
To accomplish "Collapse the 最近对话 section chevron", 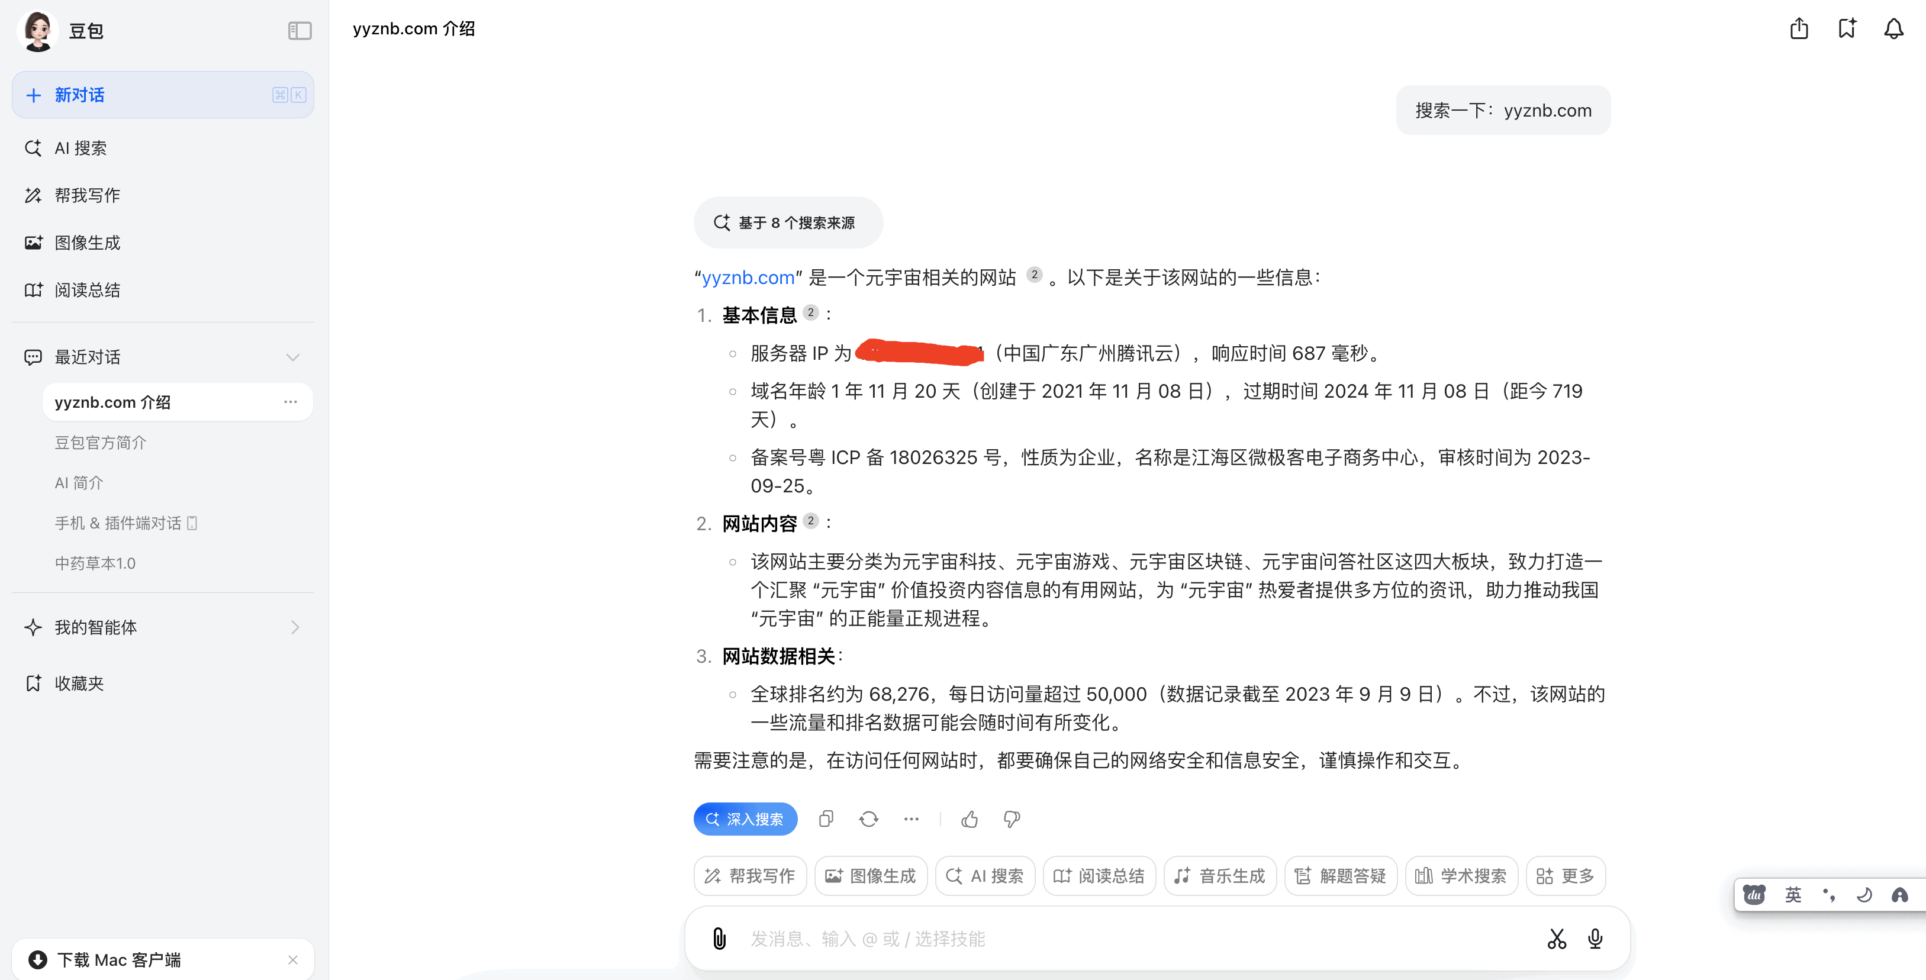I will 293,357.
